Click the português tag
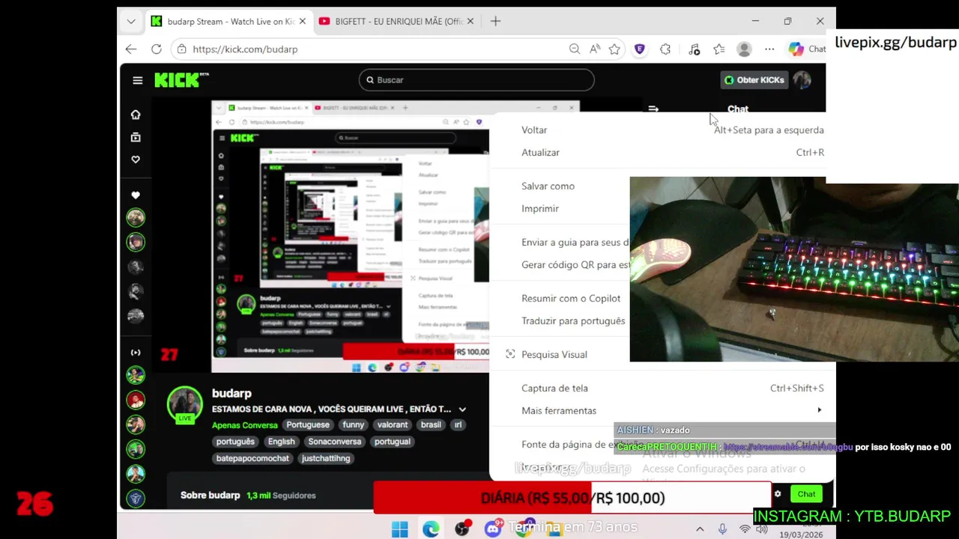The width and height of the screenshot is (959, 539). pos(235,442)
